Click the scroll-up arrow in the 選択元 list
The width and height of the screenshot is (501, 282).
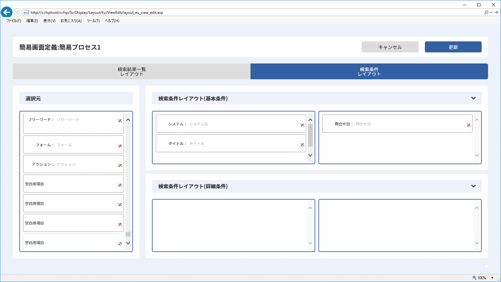(x=128, y=120)
